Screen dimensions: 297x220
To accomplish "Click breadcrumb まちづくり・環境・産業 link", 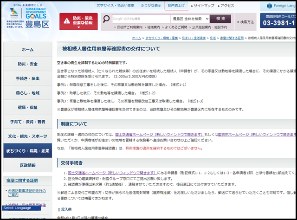I will click(x=161, y=38).
